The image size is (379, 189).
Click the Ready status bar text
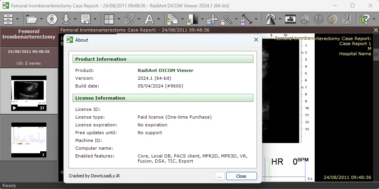[9, 185]
